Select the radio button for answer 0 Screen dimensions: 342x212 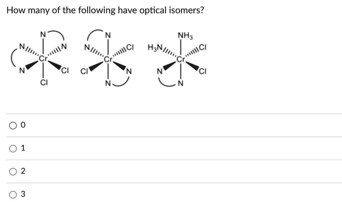(x=13, y=126)
